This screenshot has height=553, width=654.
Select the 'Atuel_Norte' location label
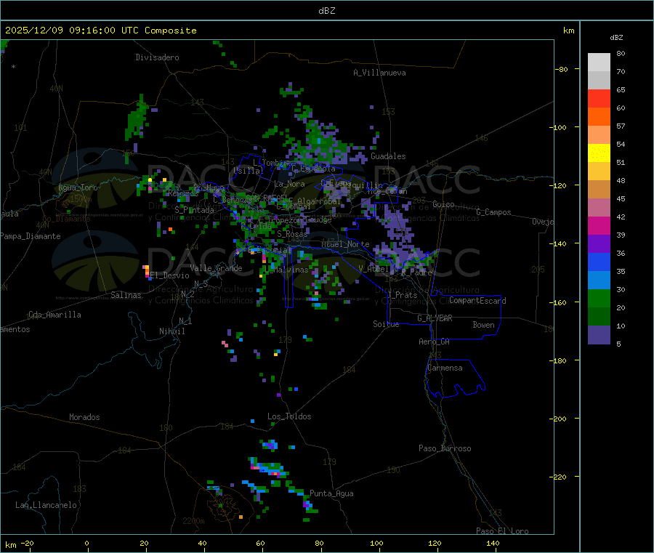pyautogui.click(x=346, y=244)
